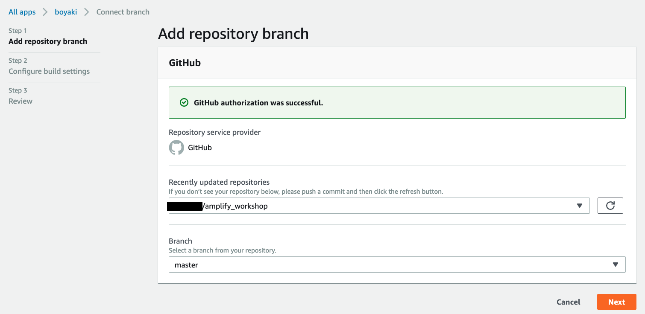Click the GitHub provider name text
The width and height of the screenshot is (645, 314).
click(x=200, y=148)
